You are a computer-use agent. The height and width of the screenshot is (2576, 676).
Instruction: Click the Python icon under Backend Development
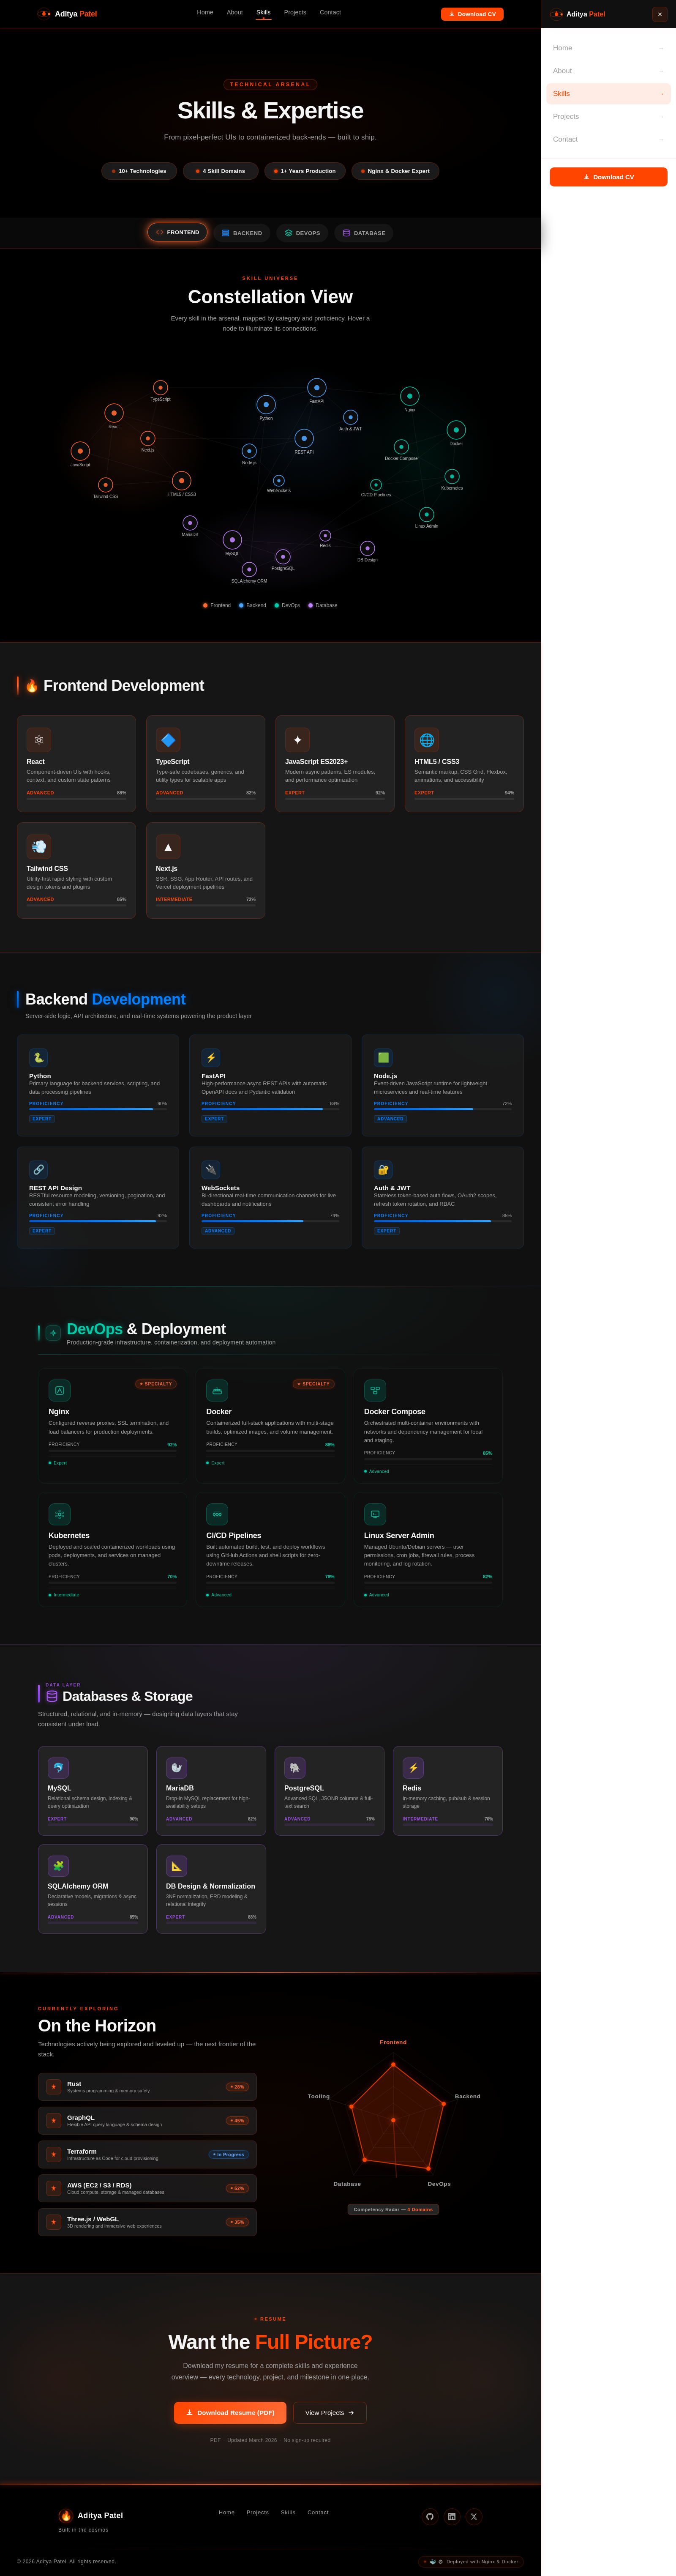(38, 1057)
